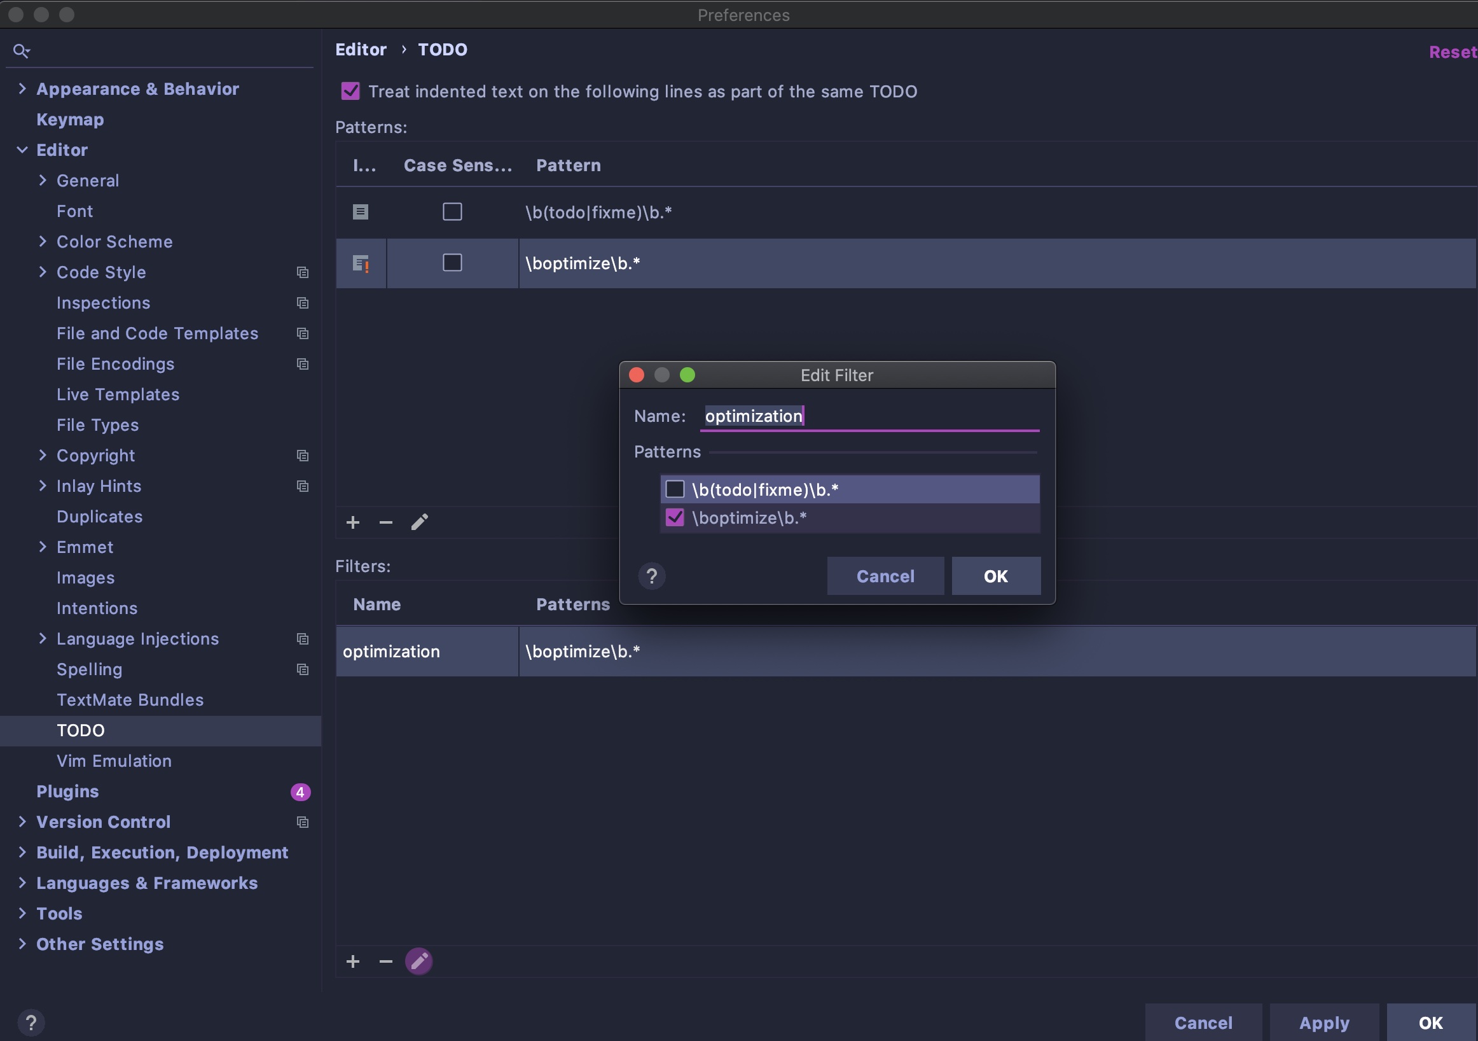Viewport: 1478px width, 1041px height.
Task: Select the Plugins settings item
Action: point(67,792)
